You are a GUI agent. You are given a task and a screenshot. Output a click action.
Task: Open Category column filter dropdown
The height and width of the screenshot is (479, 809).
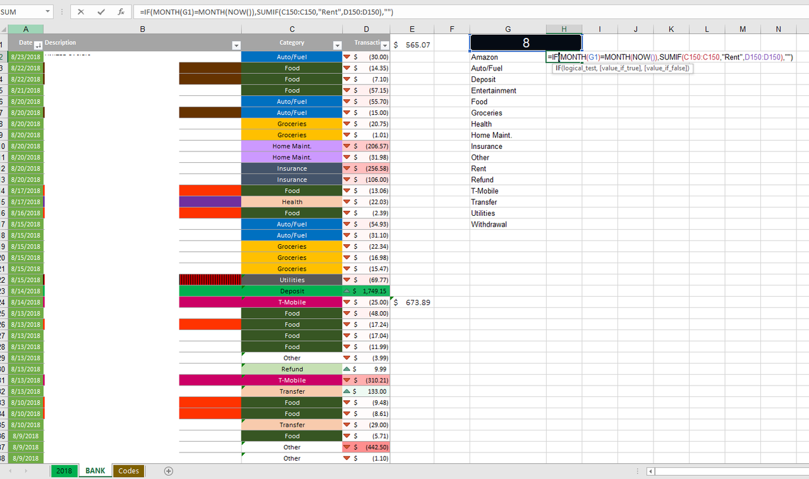click(336, 45)
